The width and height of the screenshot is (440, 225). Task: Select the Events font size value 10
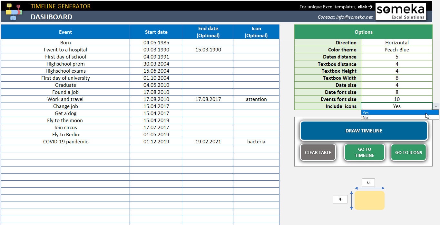[x=397, y=99]
